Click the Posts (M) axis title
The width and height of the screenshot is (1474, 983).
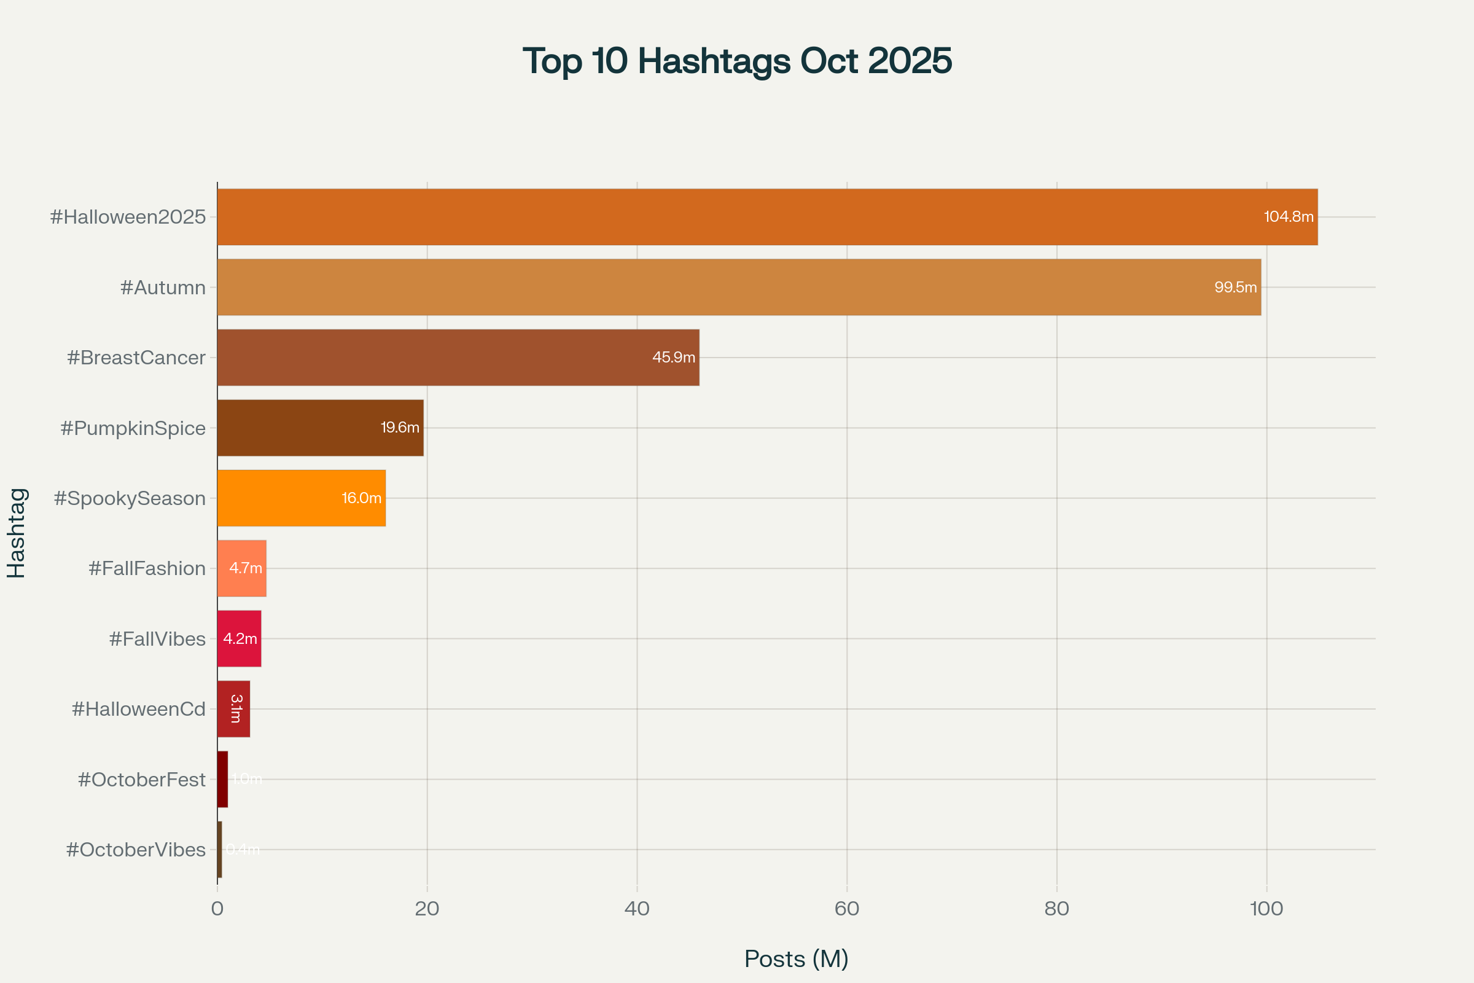click(796, 959)
